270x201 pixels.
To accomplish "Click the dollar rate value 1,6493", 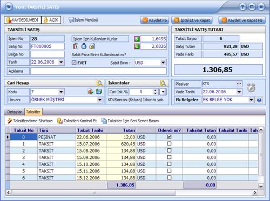I will pos(153,39).
